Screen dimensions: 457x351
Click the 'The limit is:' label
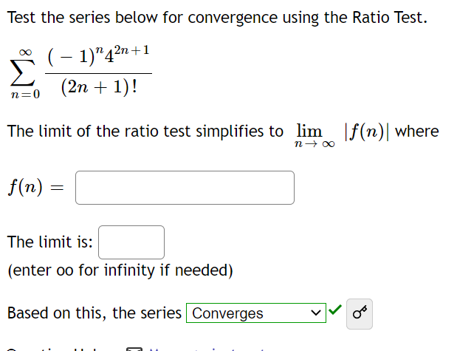(x=50, y=242)
